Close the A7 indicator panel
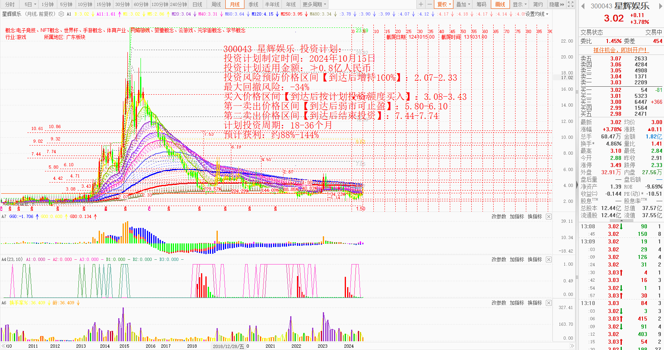 (x=549, y=217)
